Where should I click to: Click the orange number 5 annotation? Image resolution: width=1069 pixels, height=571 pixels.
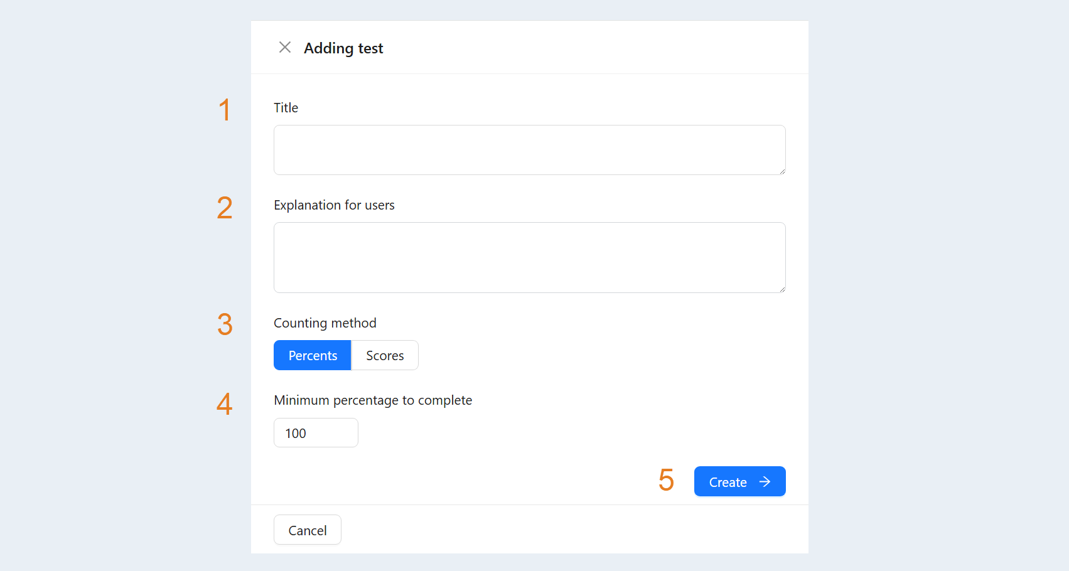coord(666,480)
